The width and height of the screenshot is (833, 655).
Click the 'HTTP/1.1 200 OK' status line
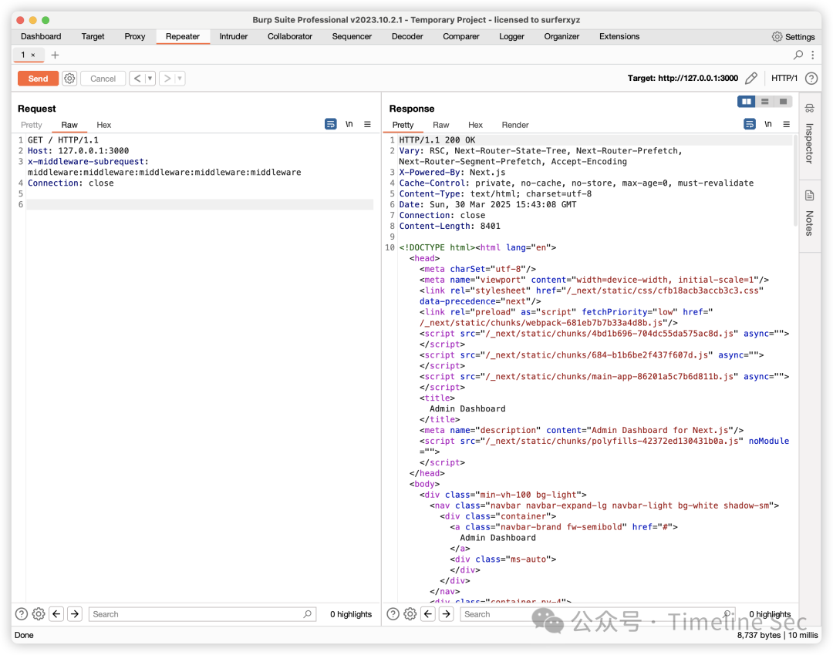[437, 140]
